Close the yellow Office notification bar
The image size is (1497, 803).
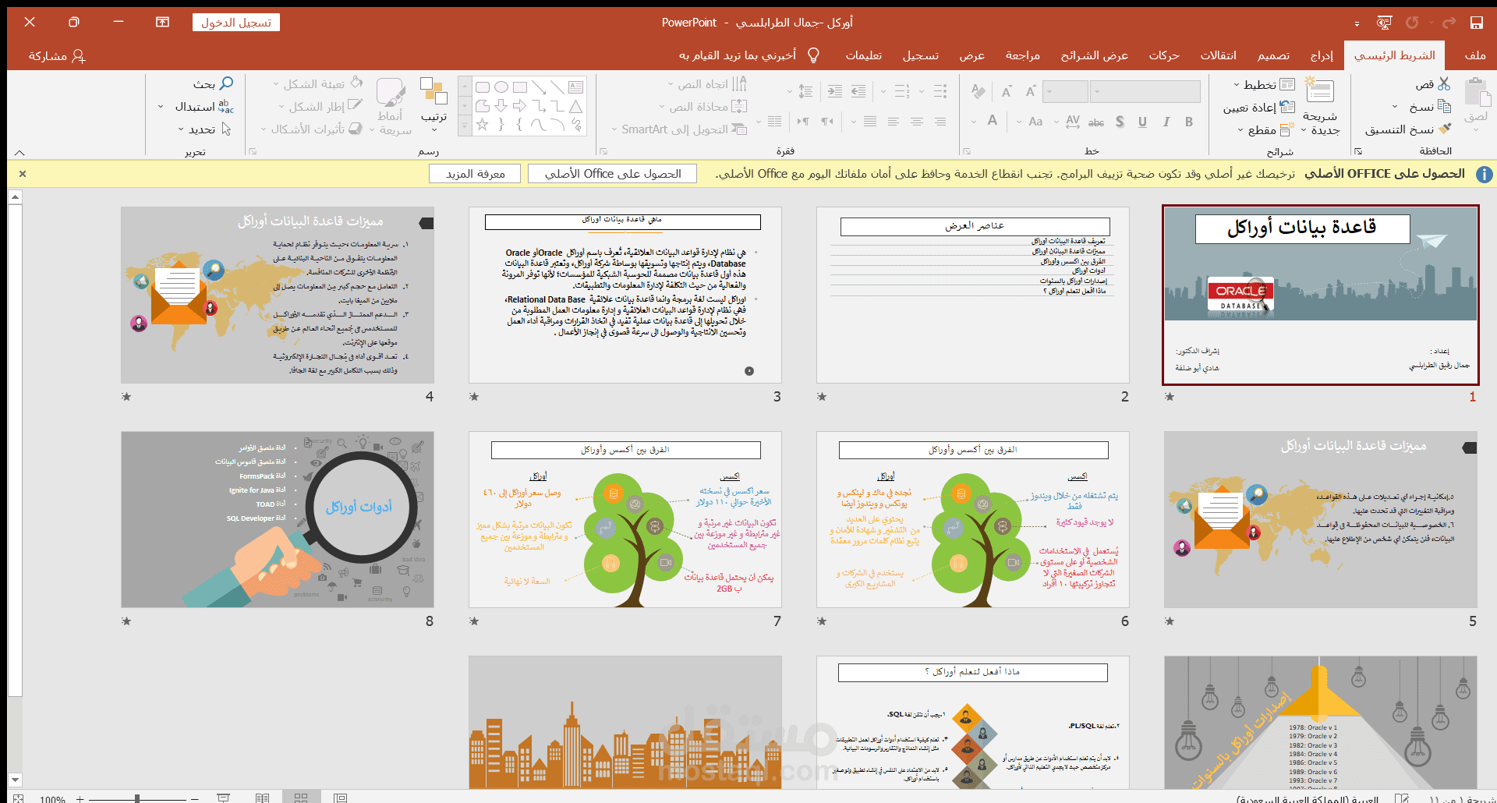(23, 174)
